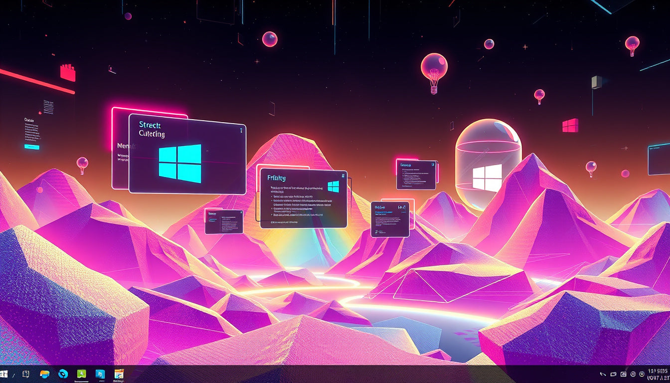
Task: Open the orange calendar-style taskbar app
Action: [119, 374]
